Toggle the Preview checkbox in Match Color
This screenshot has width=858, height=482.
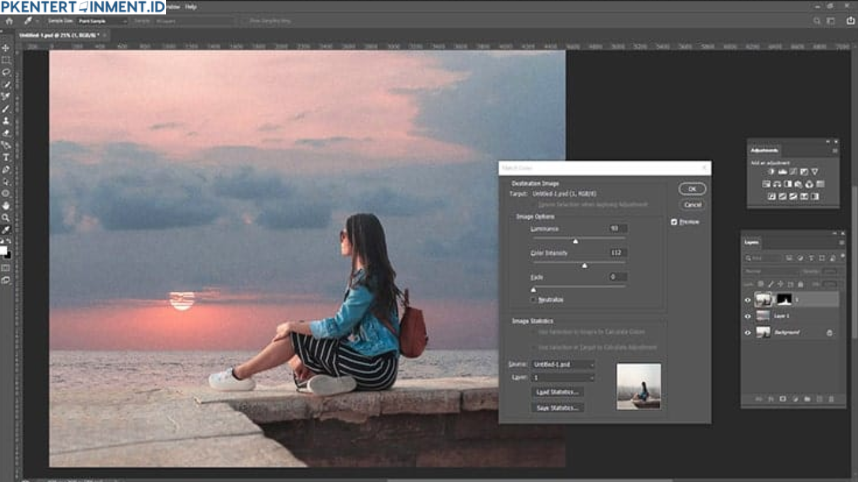click(674, 222)
